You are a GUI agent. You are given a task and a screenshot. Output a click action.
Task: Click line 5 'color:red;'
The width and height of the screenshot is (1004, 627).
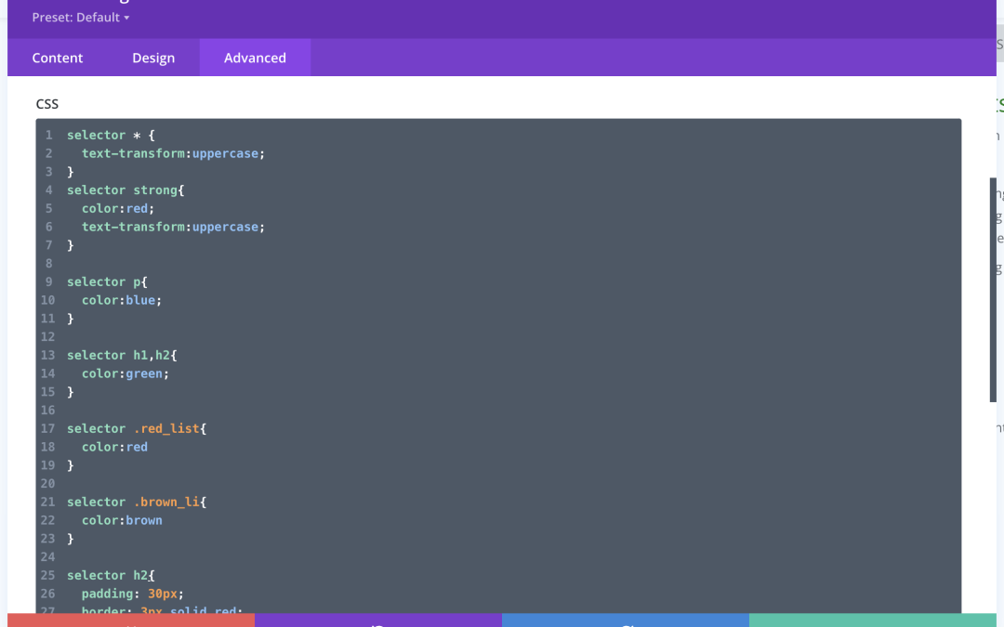[118, 209]
